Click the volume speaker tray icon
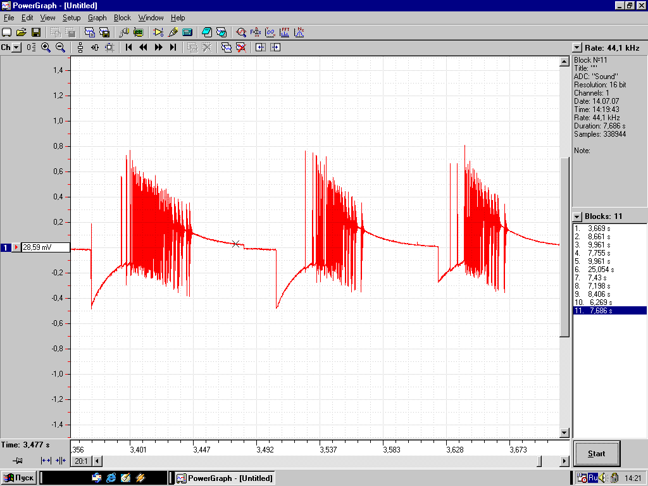648x486 pixels. pos(603,478)
